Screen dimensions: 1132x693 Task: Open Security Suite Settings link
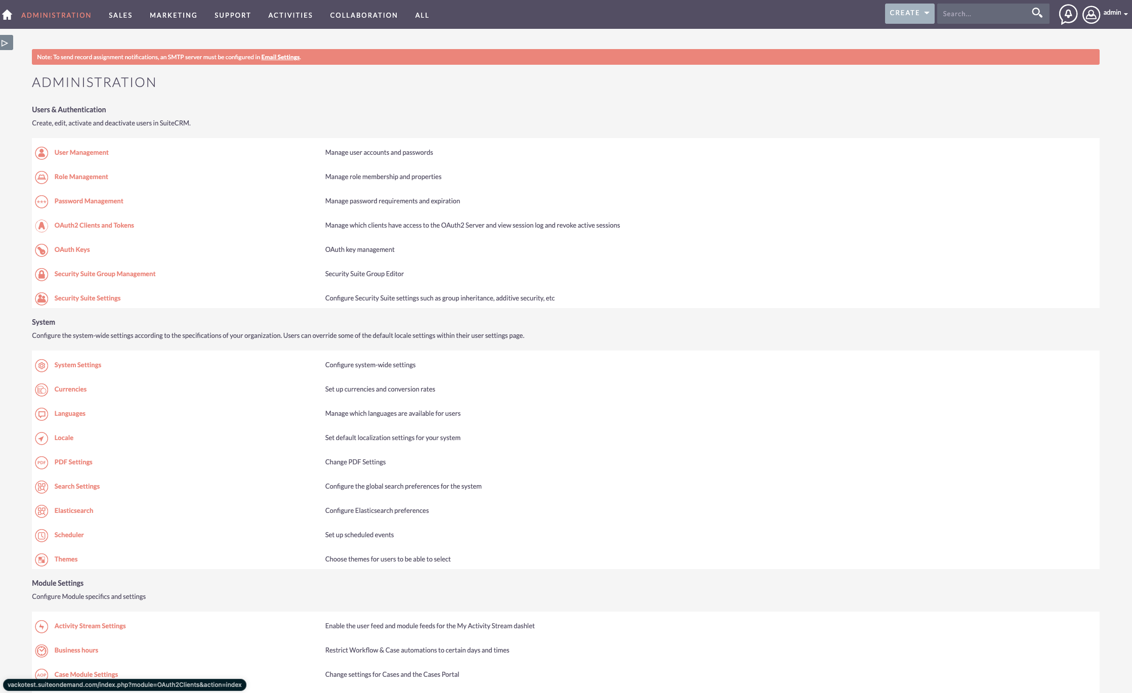pos(88,298)
